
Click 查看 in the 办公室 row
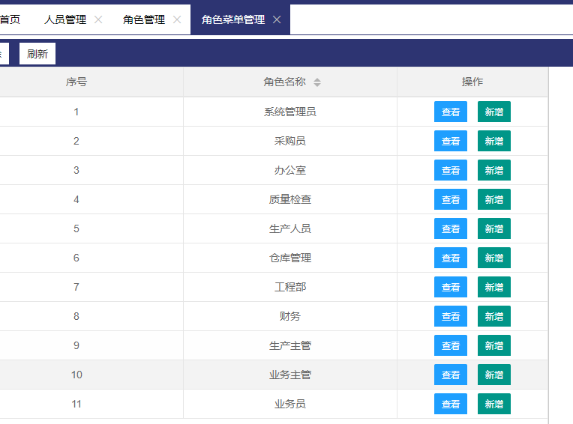pos(451,170)
